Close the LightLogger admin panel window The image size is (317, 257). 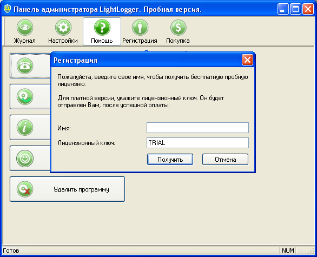point(308,9)
